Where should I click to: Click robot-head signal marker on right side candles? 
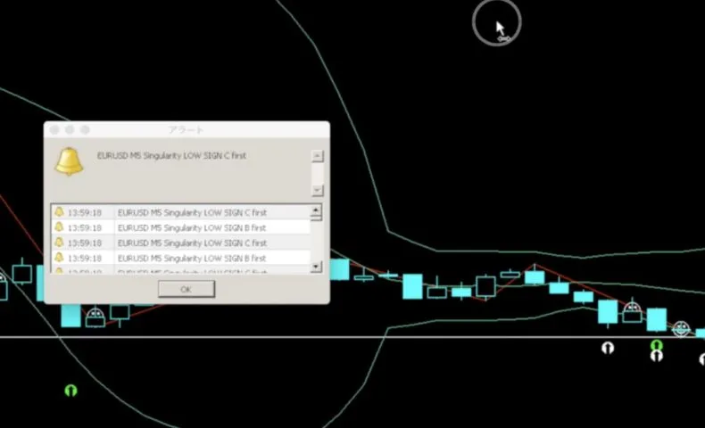pyautogui.click(x=632, y=311)
